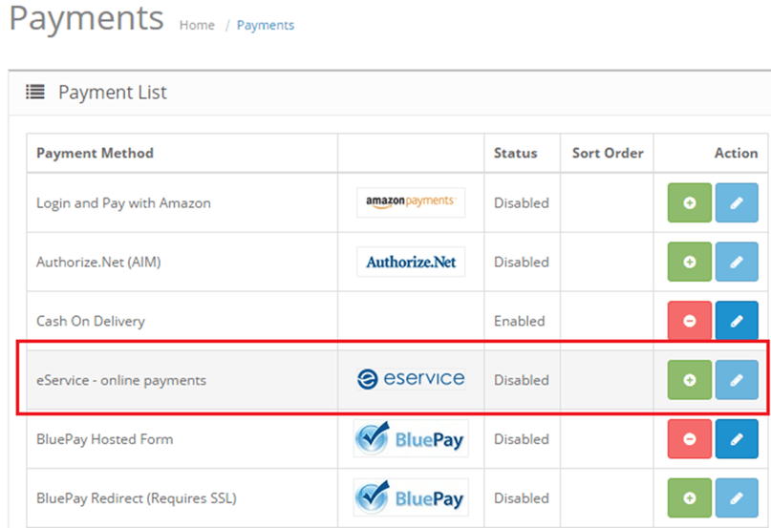Install BluePay Redirect (Requires SSL) extension
The image size is (771, 528).
coord(690,497)
